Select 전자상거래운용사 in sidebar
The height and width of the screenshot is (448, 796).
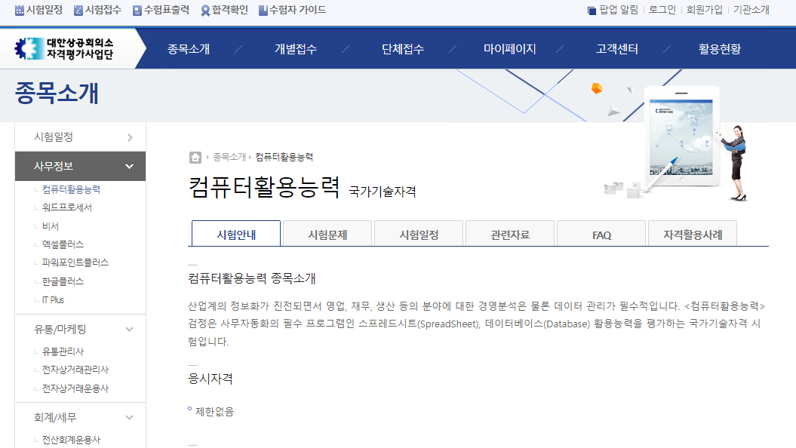(x=75, y=388)
